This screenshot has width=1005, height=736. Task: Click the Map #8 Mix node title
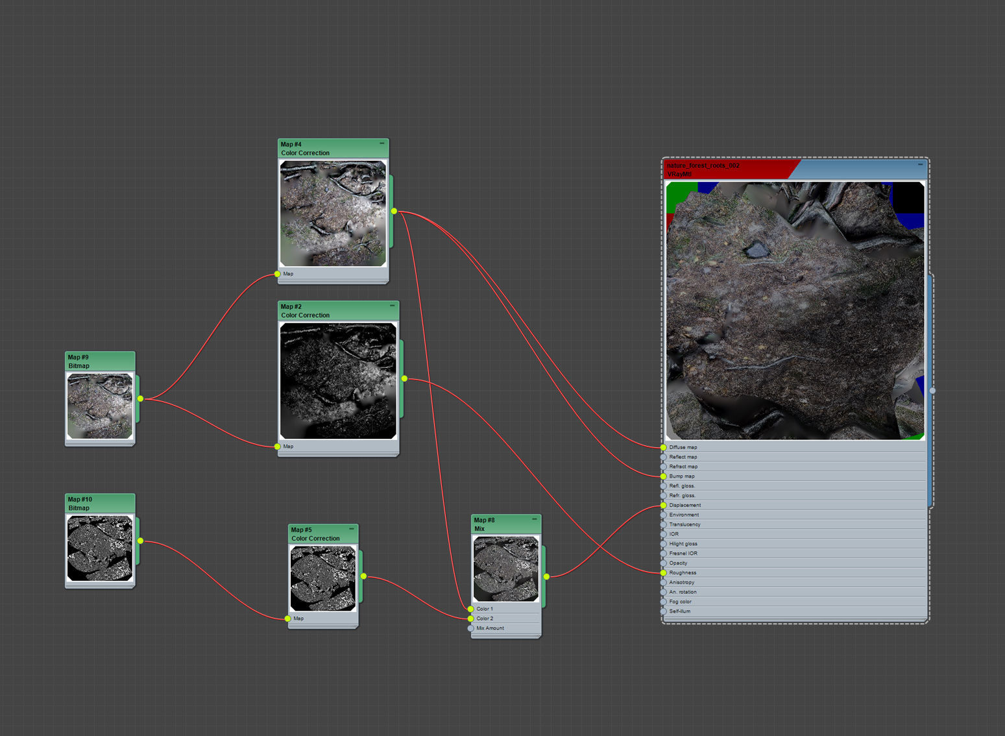506,524
